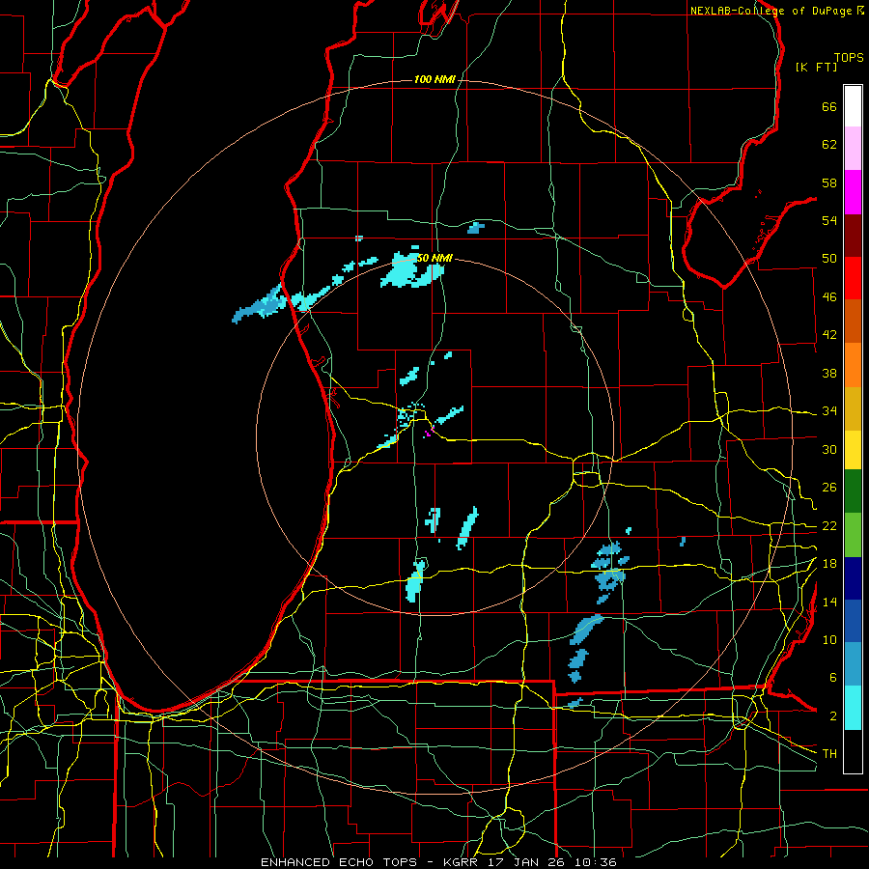Image resolution: width=869 pixels, height=869 pixels.
Task: Click the magenta pixel at the radar center
Action: pos(428,434)
